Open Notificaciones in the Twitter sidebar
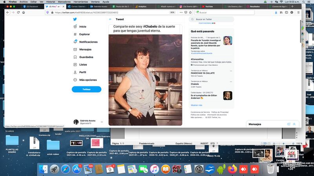 tap(86, 42)
